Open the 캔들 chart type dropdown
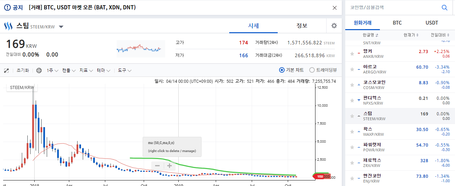 coord(68,70)
